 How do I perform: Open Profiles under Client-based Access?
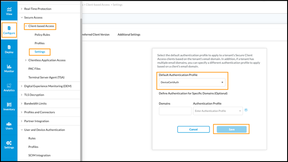pyautogui.click(x=39, y=43)
